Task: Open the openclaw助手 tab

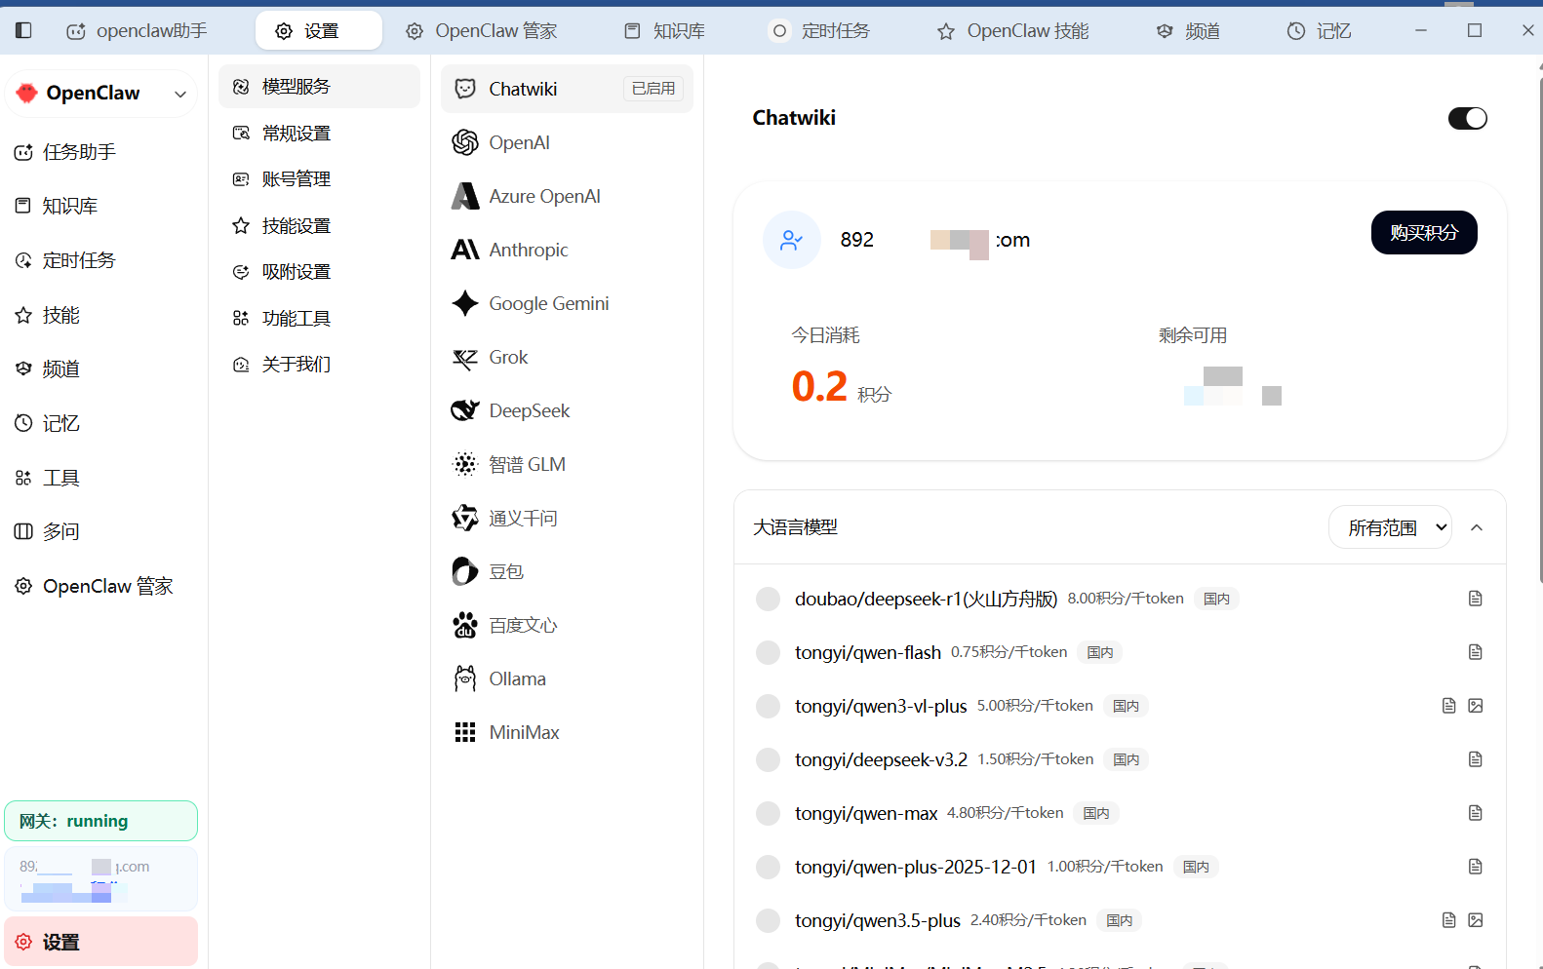Action: point(137,31)
